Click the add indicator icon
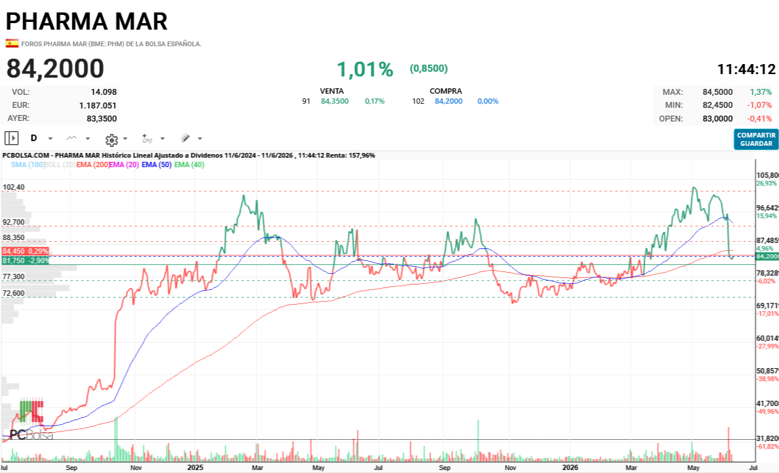 point(147,139)
